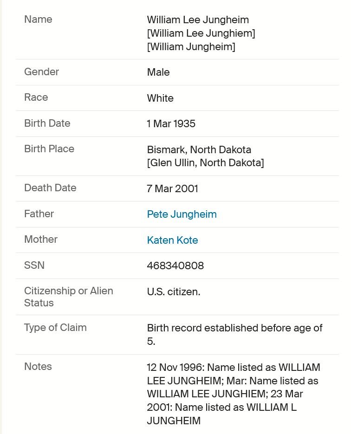
Task: Click alternate birth place Glen Ullin
Action: tap(205, 162)
